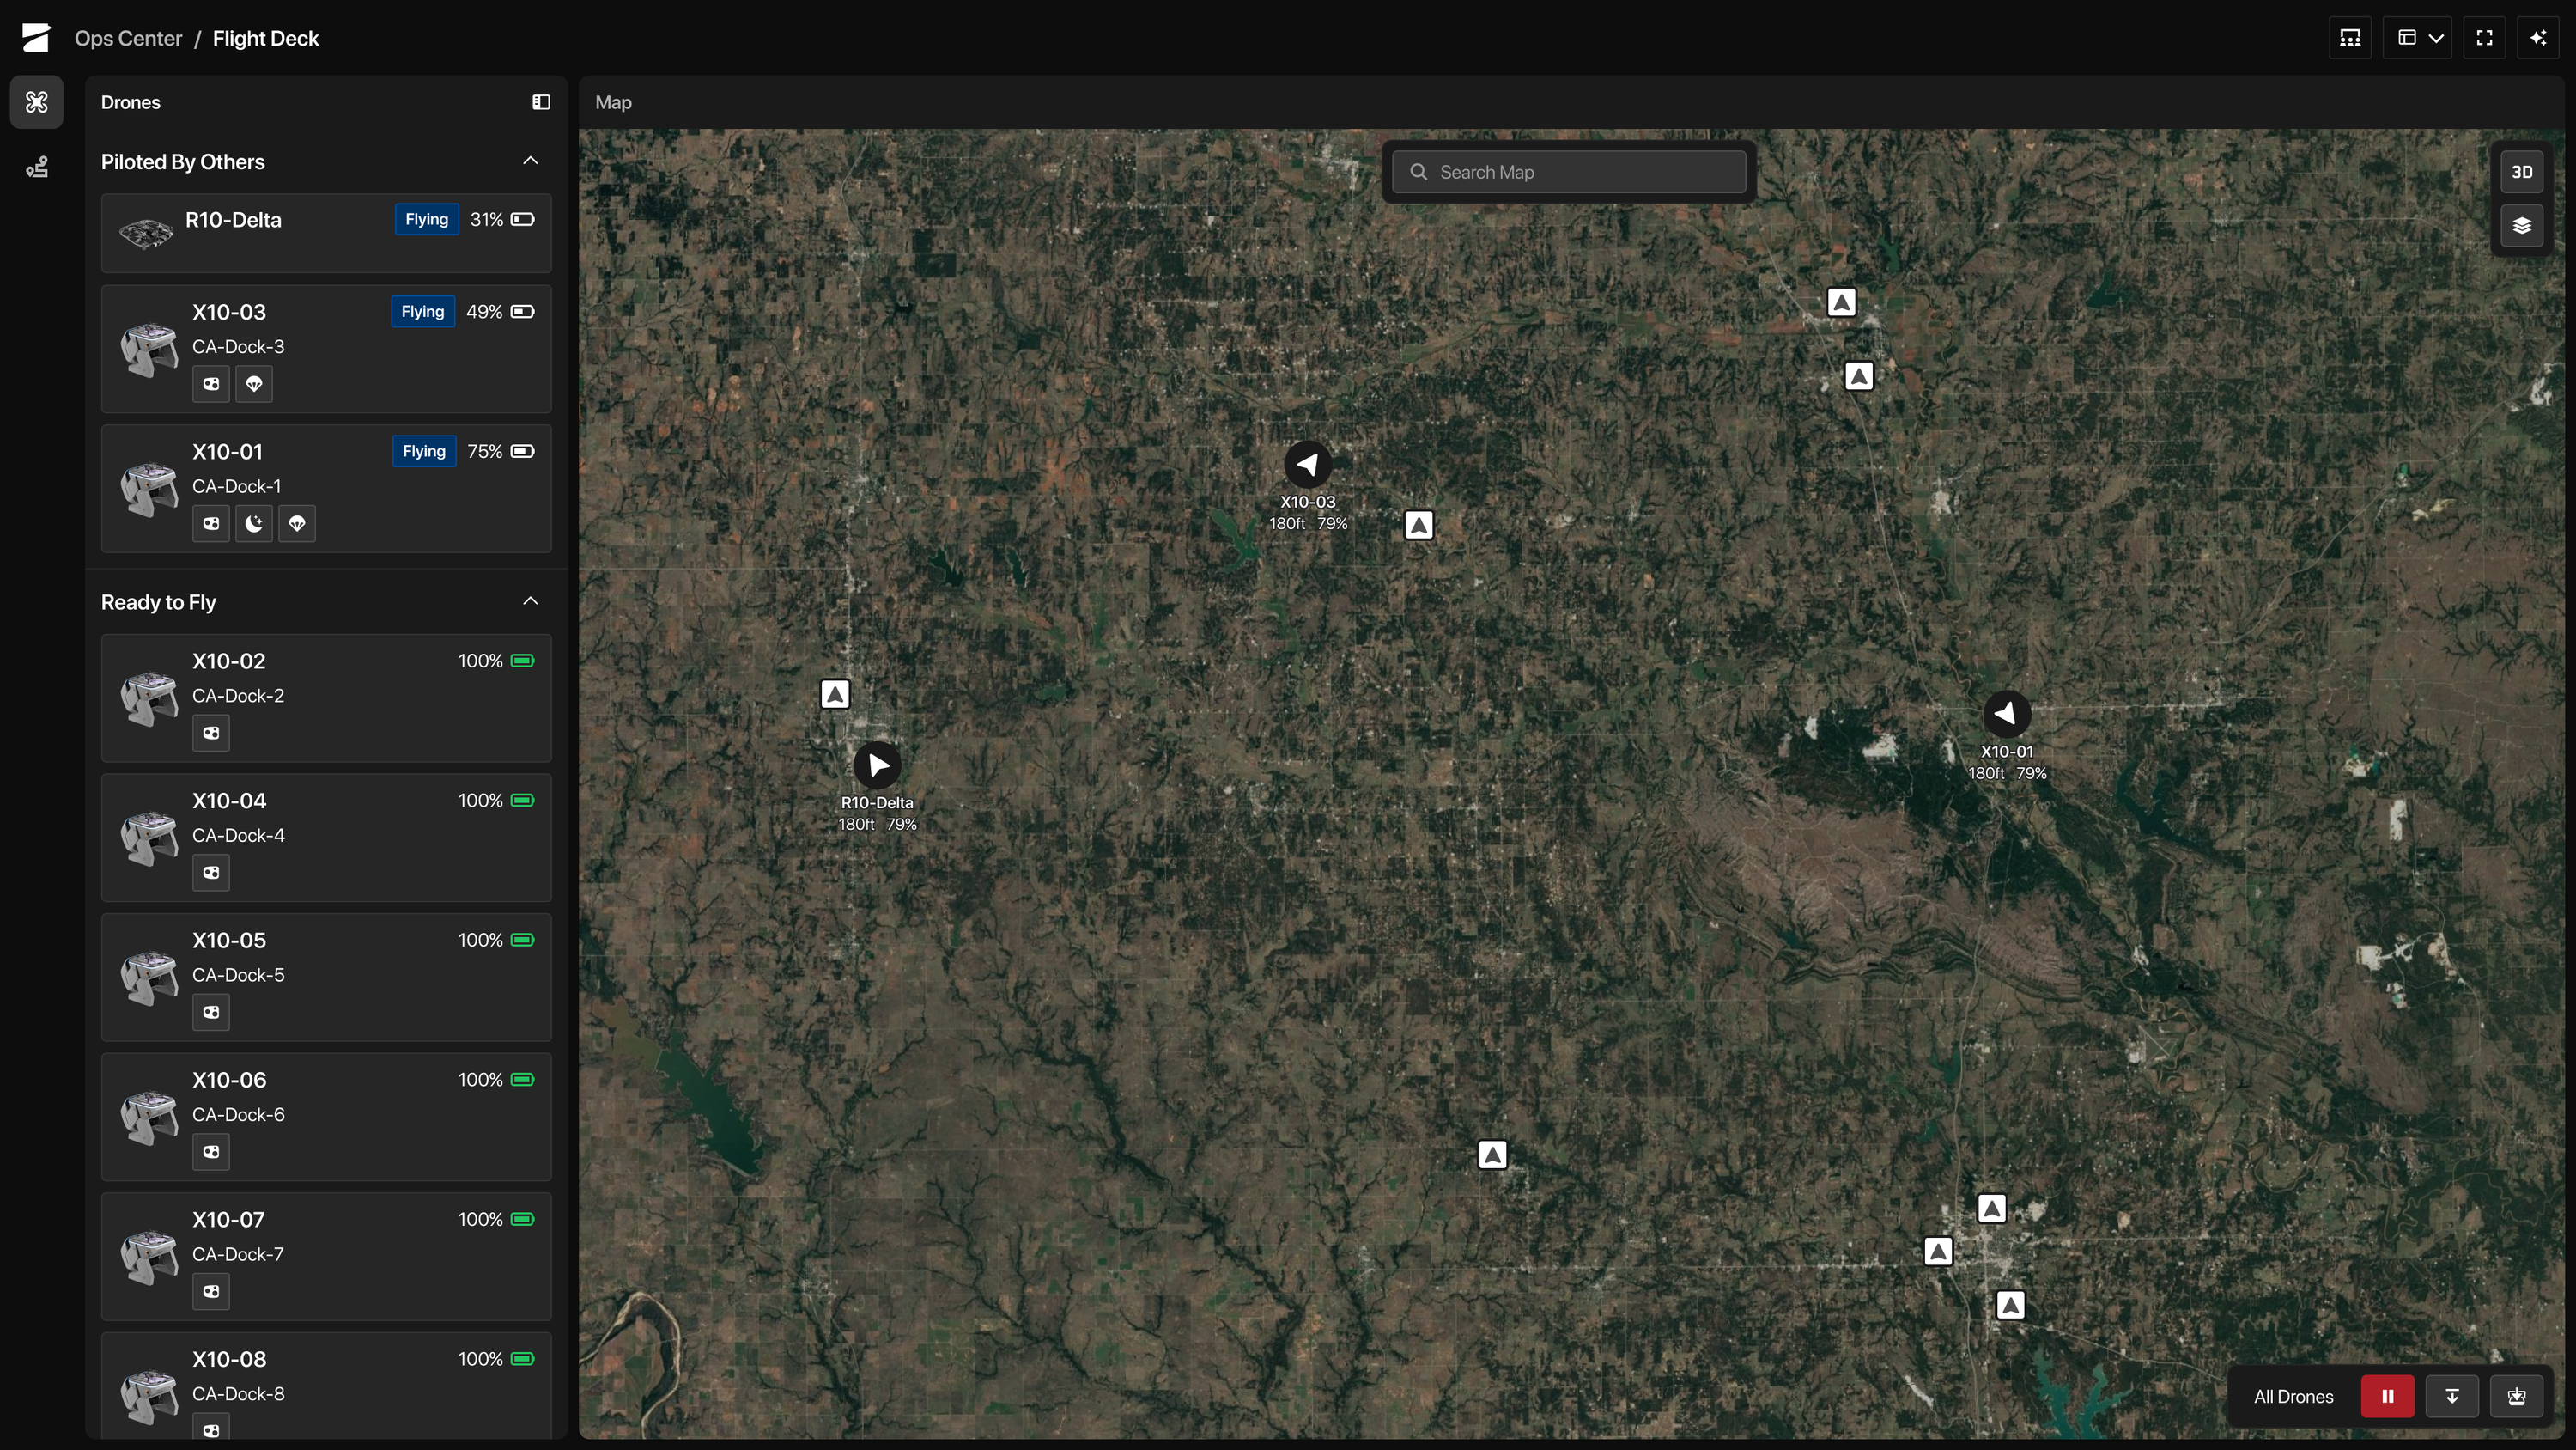Open the layout dropdown in top bar
Image resolution: width=2576 pixels, height=1450 pixels.
point(2418,38)
